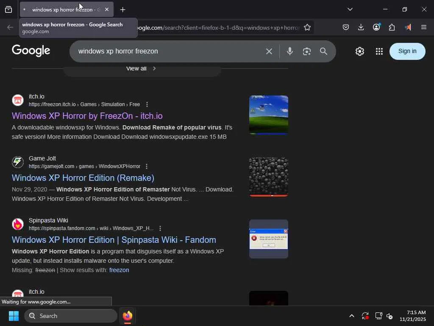Show hidden system tray icons chevron
This screenshot has width=434, height=326.
click(352, 316)
